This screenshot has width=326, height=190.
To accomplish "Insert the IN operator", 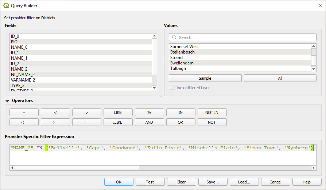I will [x=181, y=112].
